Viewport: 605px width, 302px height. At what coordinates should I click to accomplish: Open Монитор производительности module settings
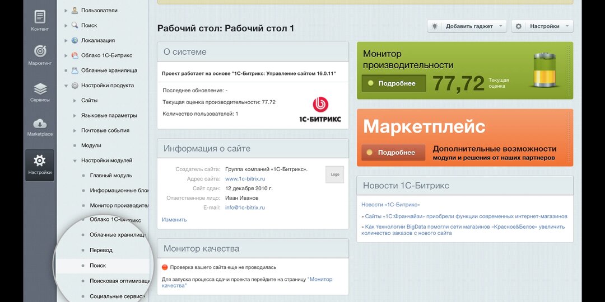point(120,205)
